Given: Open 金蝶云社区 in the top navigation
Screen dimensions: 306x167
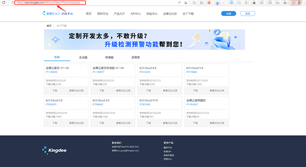Looking at the screenshot, I should pyautogui.click(x=170, y=14).
